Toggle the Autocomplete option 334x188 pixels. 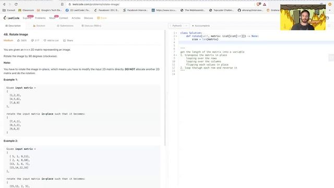201,26
